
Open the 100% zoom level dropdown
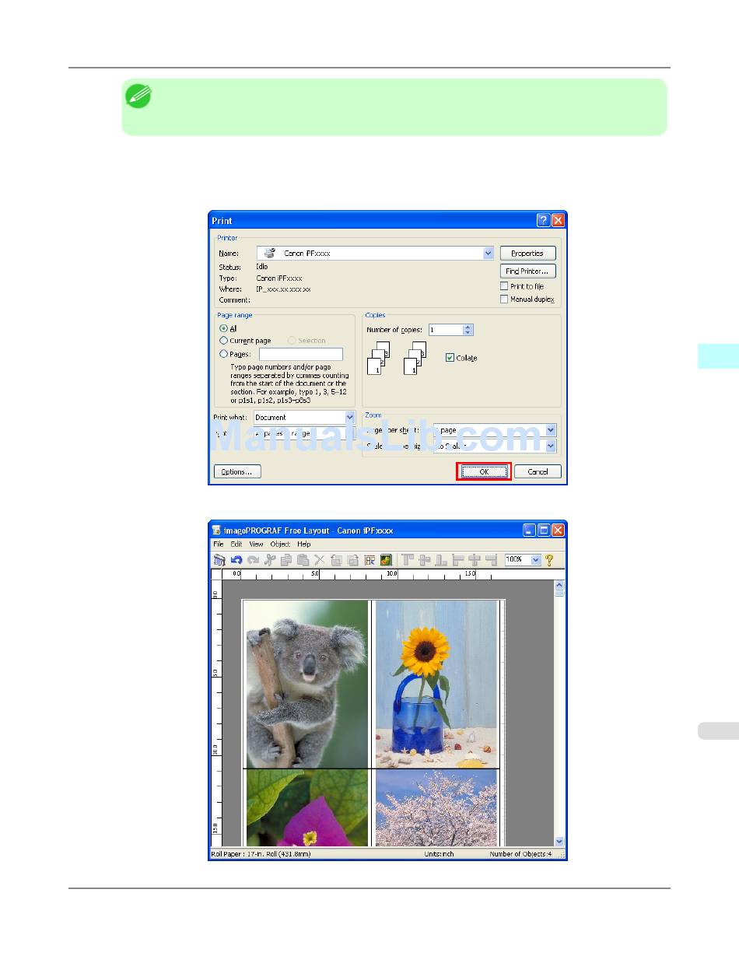tap(535, 560)
